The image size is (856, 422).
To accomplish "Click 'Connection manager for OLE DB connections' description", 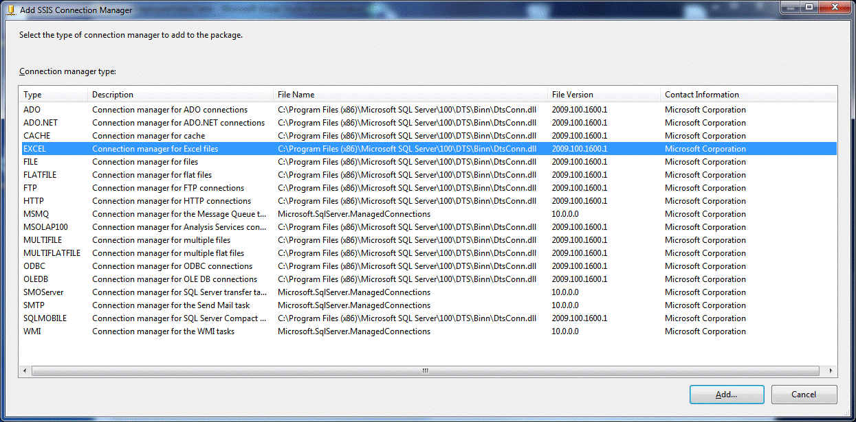I will [175, 279].
